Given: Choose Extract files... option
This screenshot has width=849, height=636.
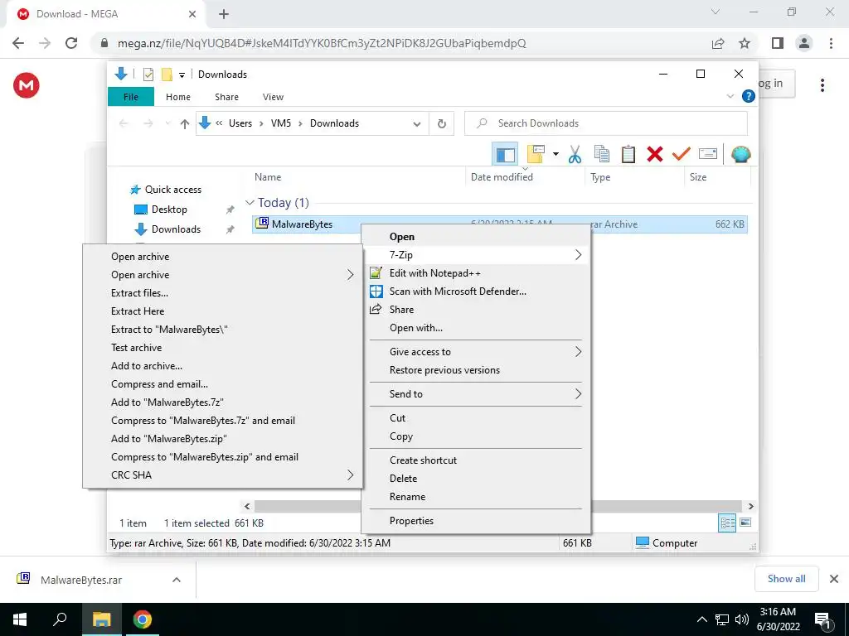Looking at the screenshot, I should [x=139, y=292].
